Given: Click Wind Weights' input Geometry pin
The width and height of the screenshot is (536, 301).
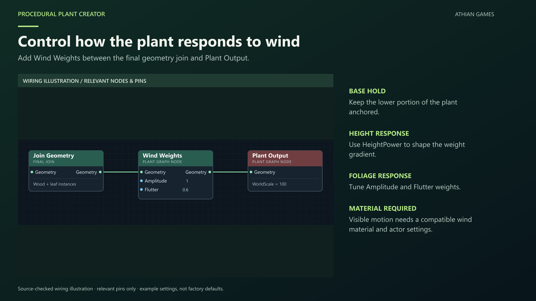Looking at the screenshot, I should click(142, 172).
